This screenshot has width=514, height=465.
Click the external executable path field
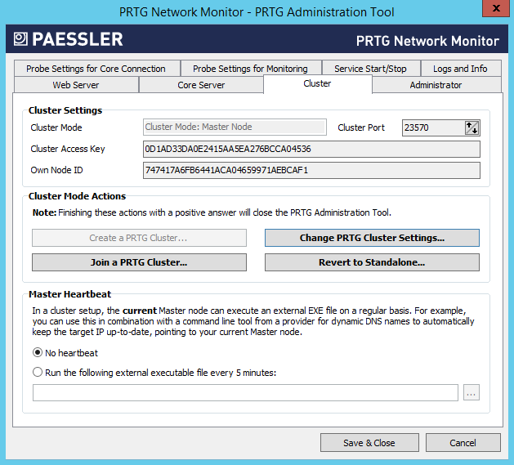[245, 393]
